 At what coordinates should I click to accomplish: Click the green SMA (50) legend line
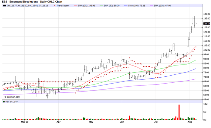click(x=101, y=6)
